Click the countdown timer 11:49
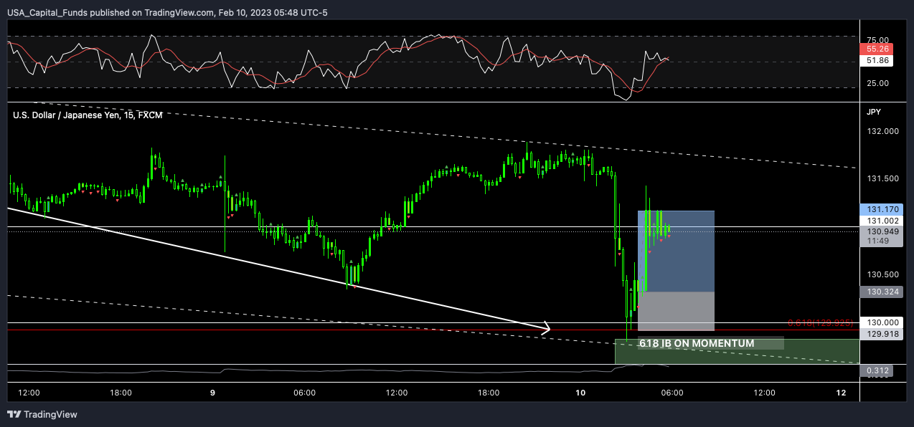914x427 pixels. [879, 242]
